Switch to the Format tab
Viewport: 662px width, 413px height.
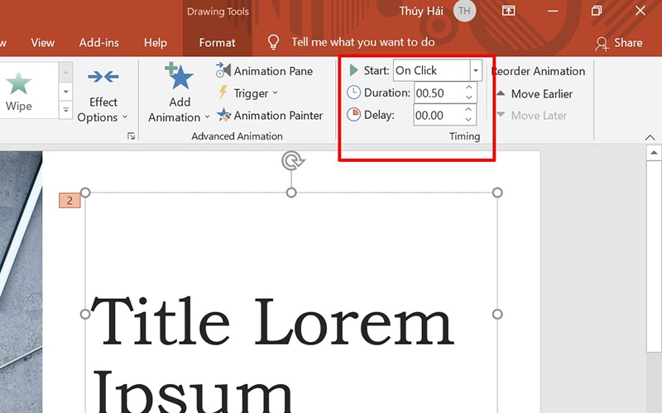217,43
